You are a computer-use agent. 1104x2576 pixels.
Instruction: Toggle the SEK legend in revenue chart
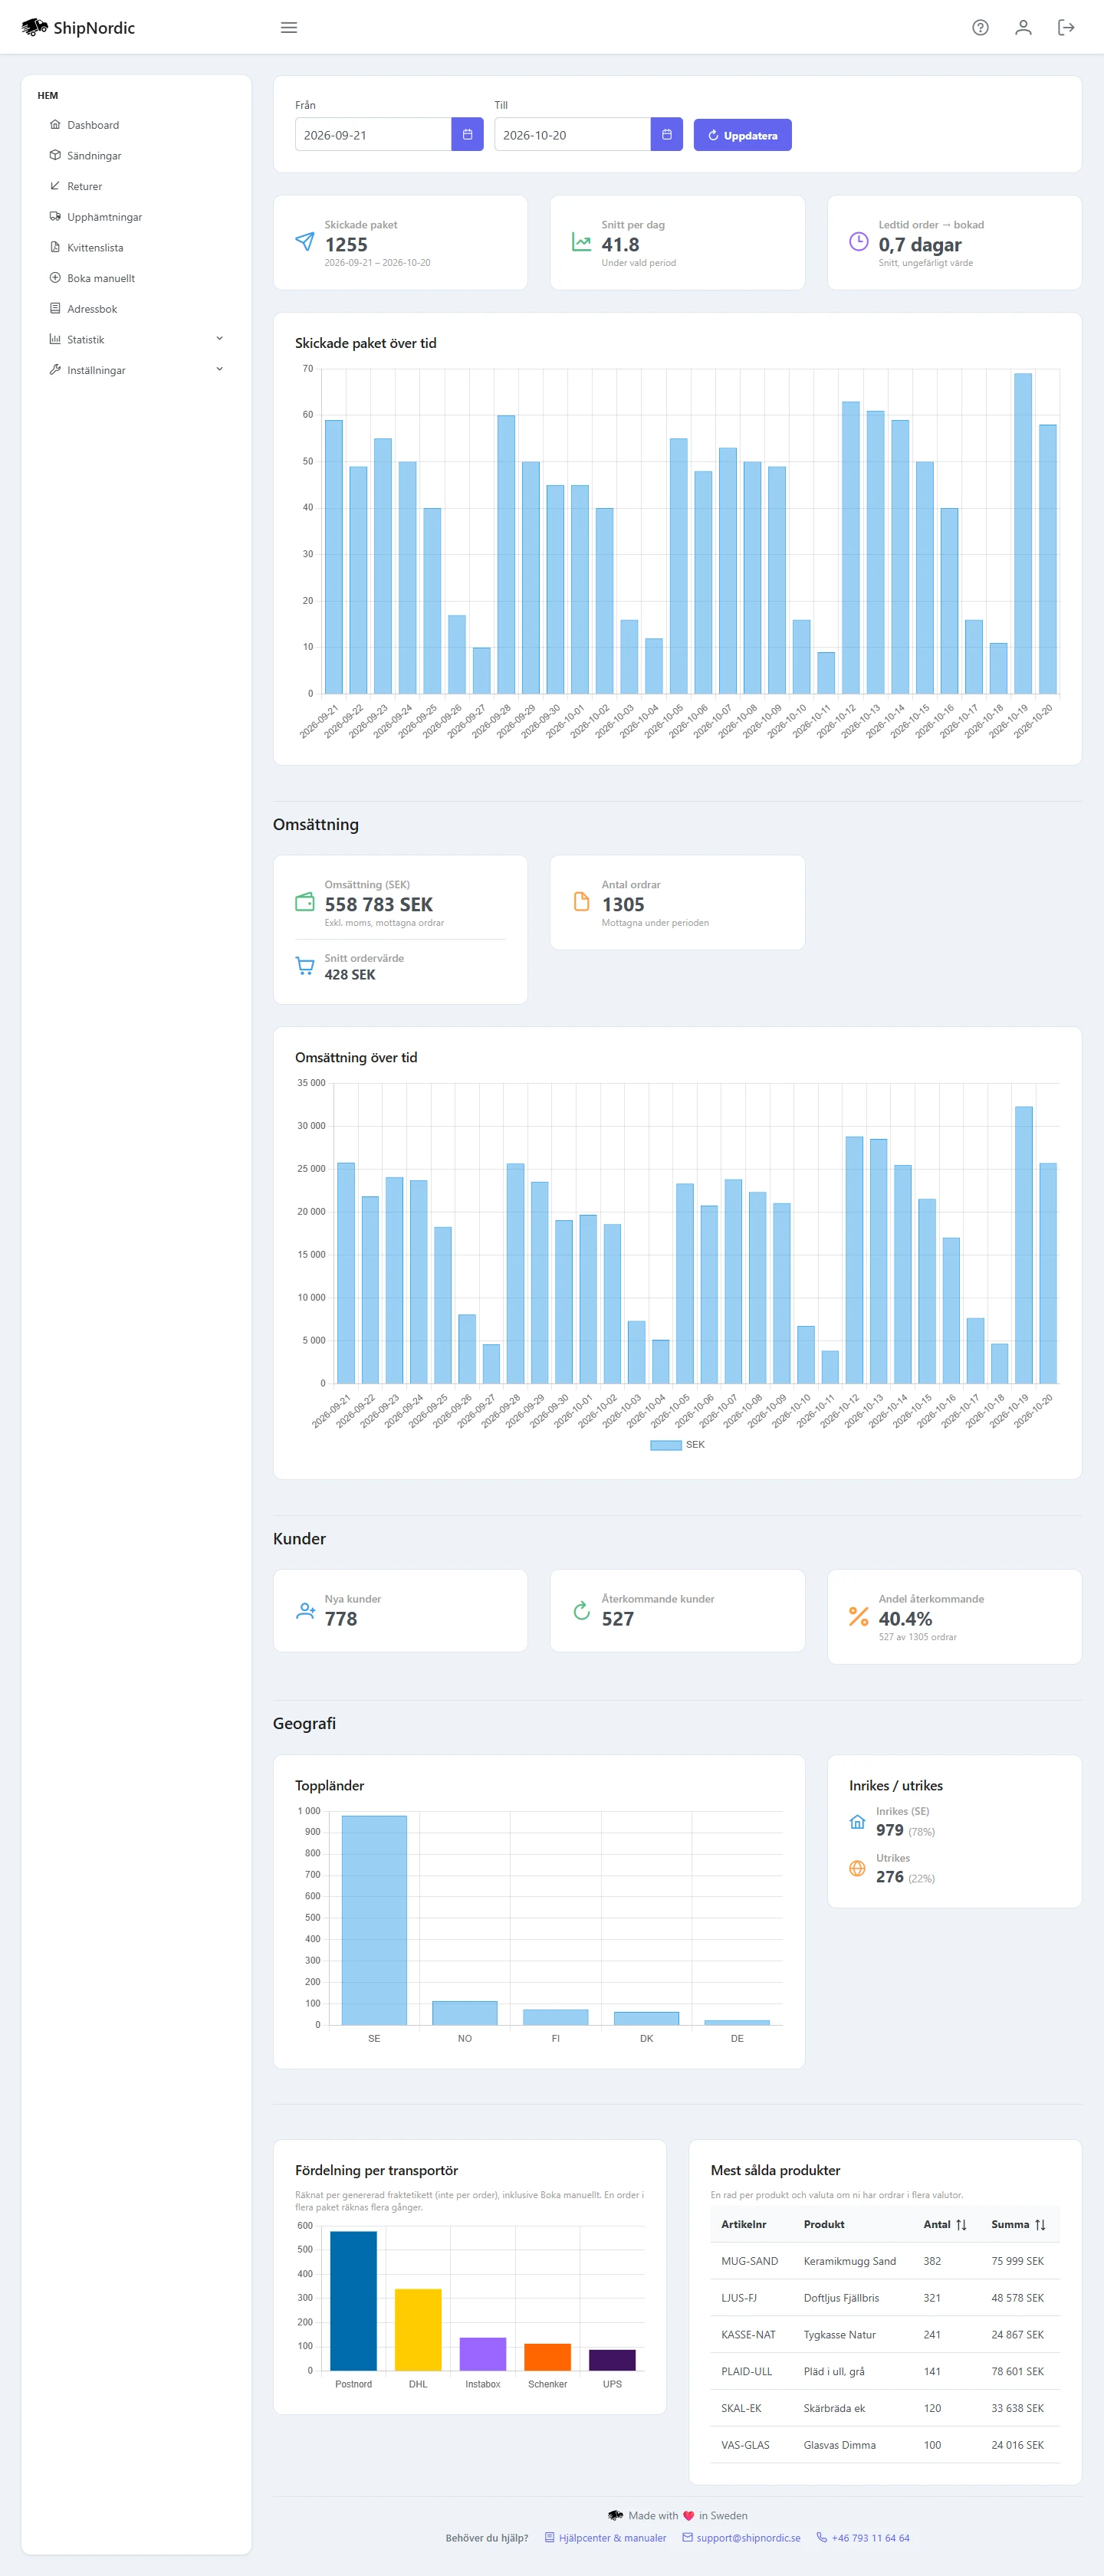tap(677, 1445)
